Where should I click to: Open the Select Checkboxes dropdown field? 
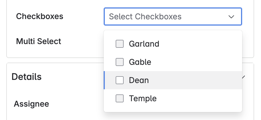[x=173, y=16]
